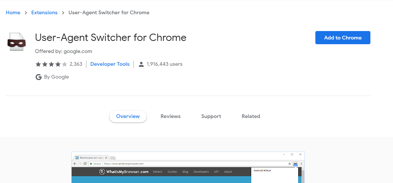Click the Add to Chrome button

(343, 38)
